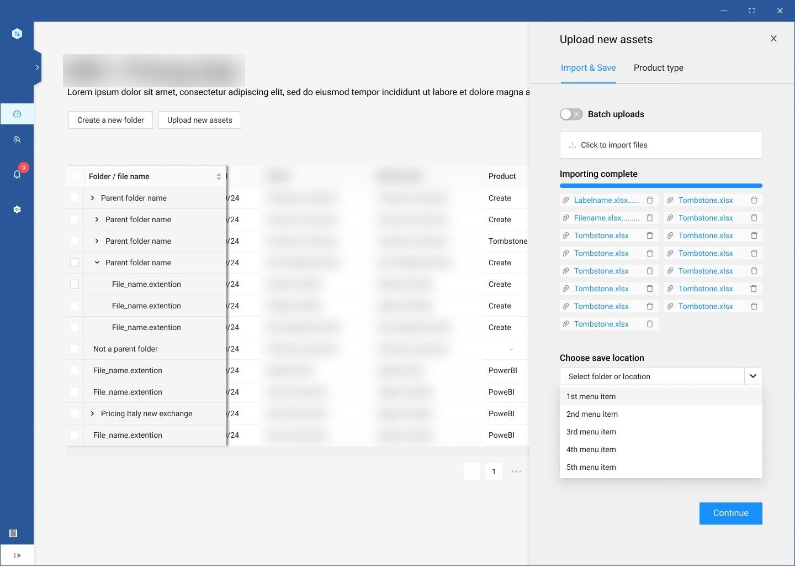The image size is (795, 566).
Task: Click the pagination ellipsis dots
Action: (x=516, y=471)
